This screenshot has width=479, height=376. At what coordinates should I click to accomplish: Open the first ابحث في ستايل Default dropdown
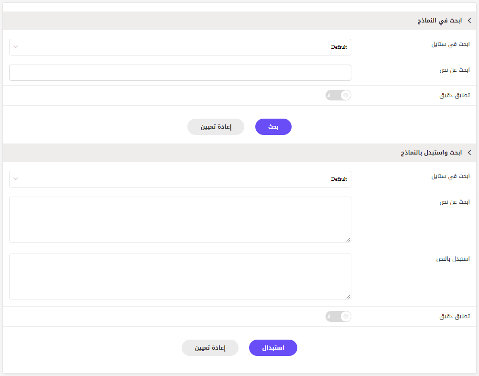click(x=180, y=47)
